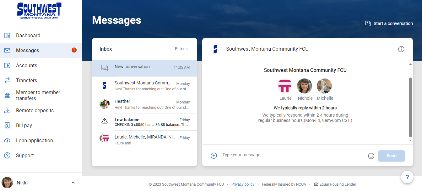The height and width of the screenshot is (191, 422).
Task: Open Bill pay page
Action: [41, 125]
